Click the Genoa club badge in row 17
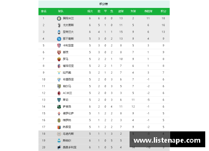Viewport: 209px width, 151px height. tap(59, 127)
